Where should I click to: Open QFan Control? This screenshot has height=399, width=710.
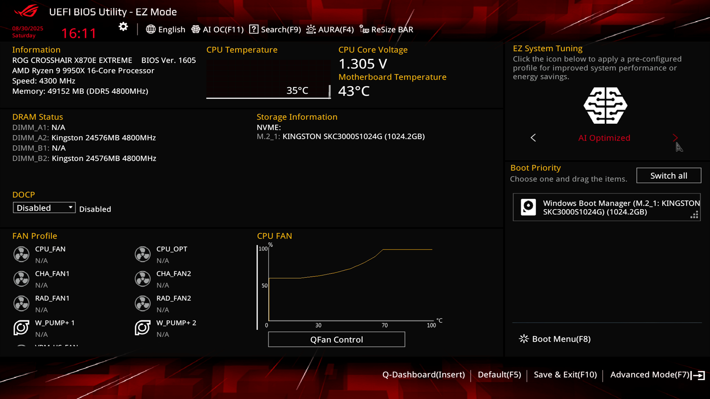pyautogui.click(x=336, y=340)
